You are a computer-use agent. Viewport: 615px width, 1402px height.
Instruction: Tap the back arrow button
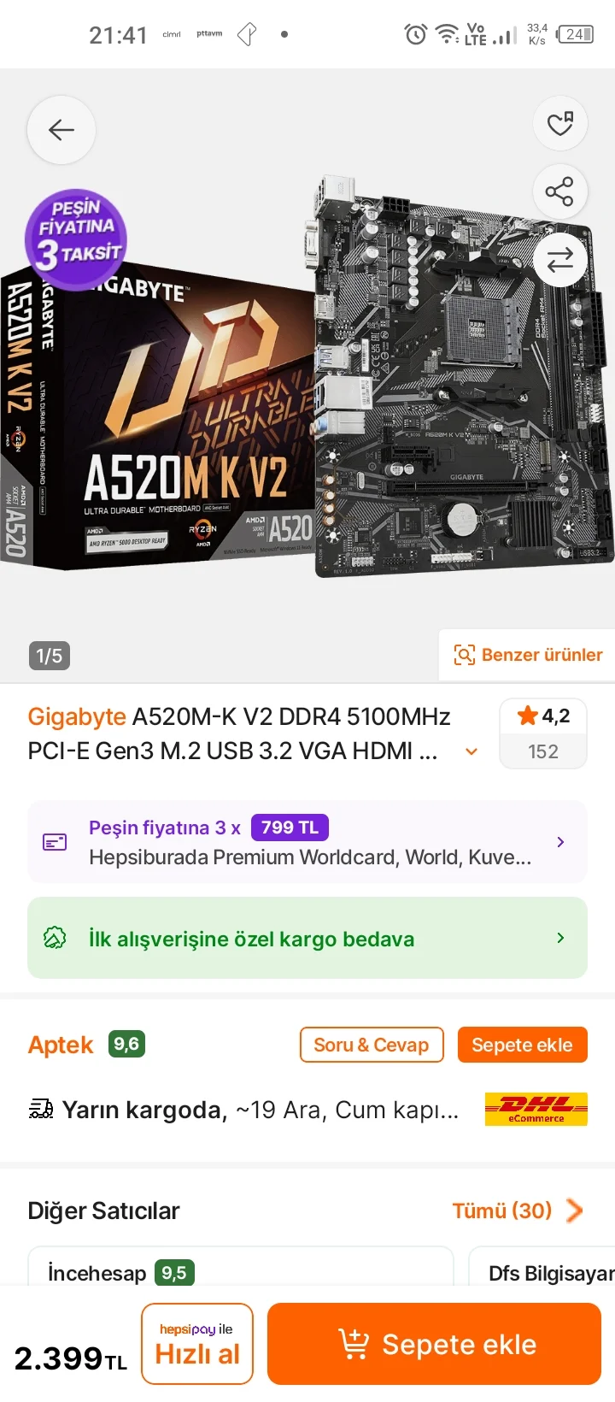61,130
